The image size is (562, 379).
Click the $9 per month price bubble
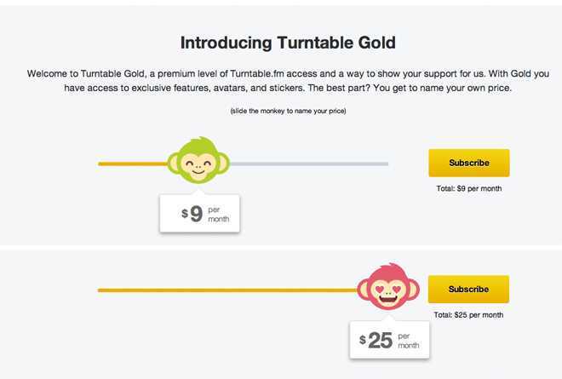tap(199, 213)
